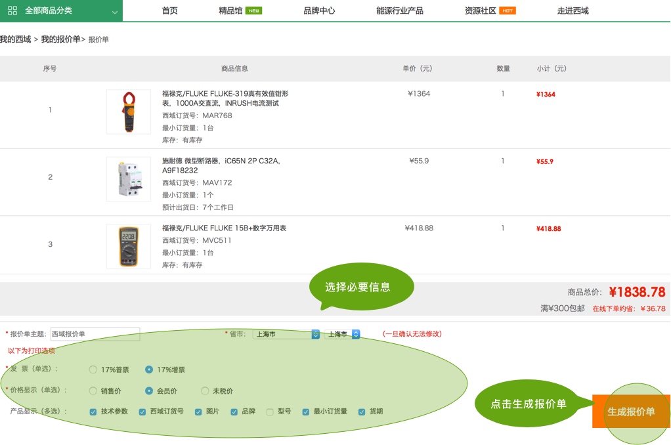Select the 未税价 price radio button
Screen dimensions: 671x445
(205, 391)
